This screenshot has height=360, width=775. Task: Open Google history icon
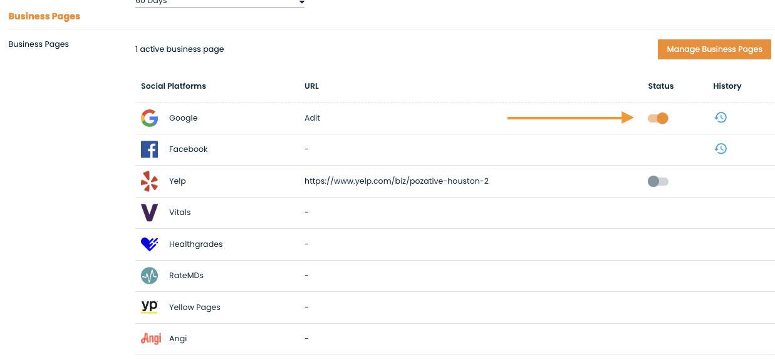pyautogui.click(x=720, y=117)
